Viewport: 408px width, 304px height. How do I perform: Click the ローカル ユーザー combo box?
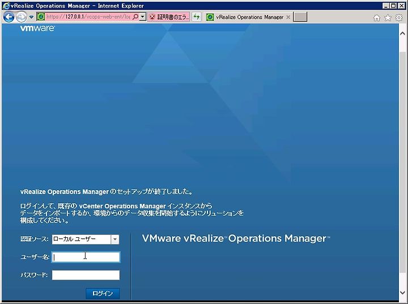(86, 239)
